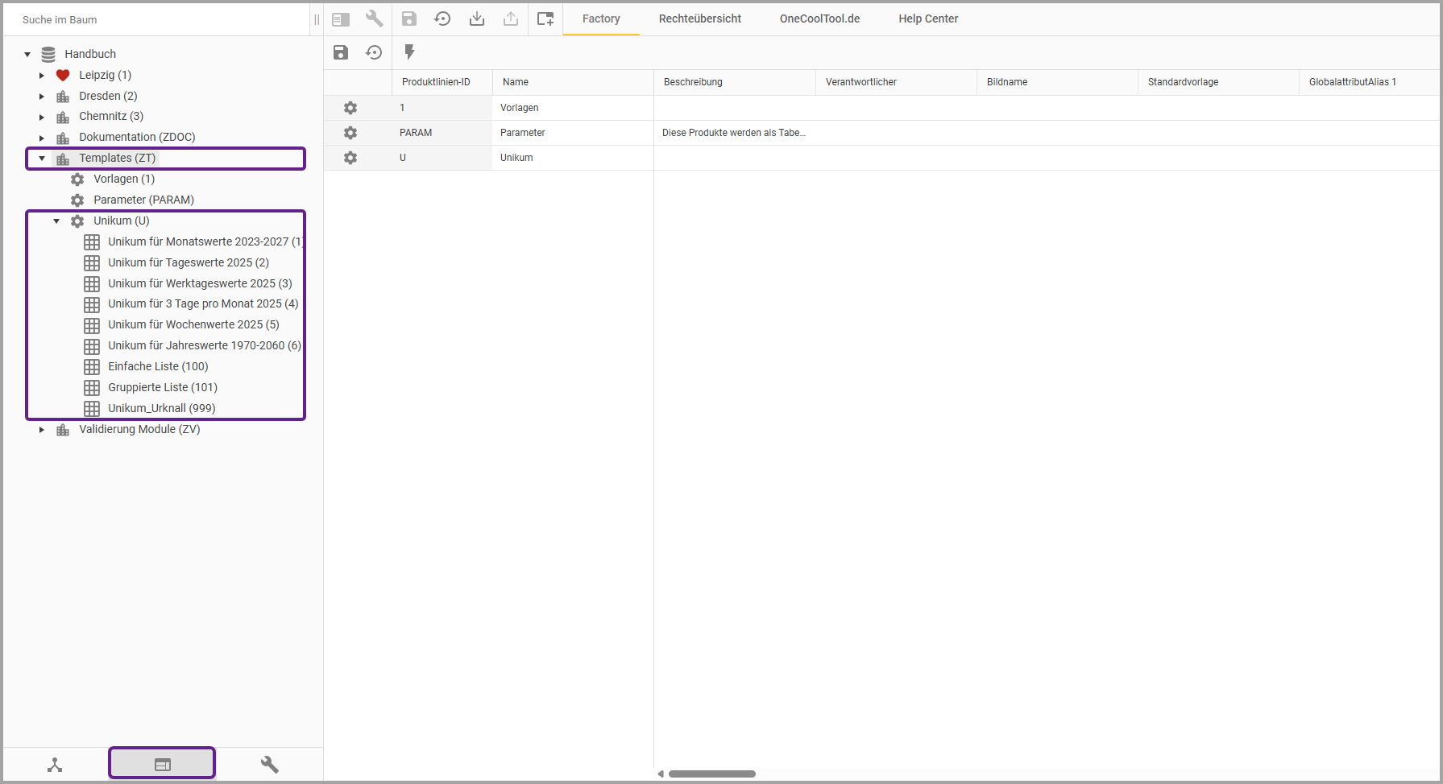
Task: Collapse the Unikum (U) node
Action: [x=56, y=221]
